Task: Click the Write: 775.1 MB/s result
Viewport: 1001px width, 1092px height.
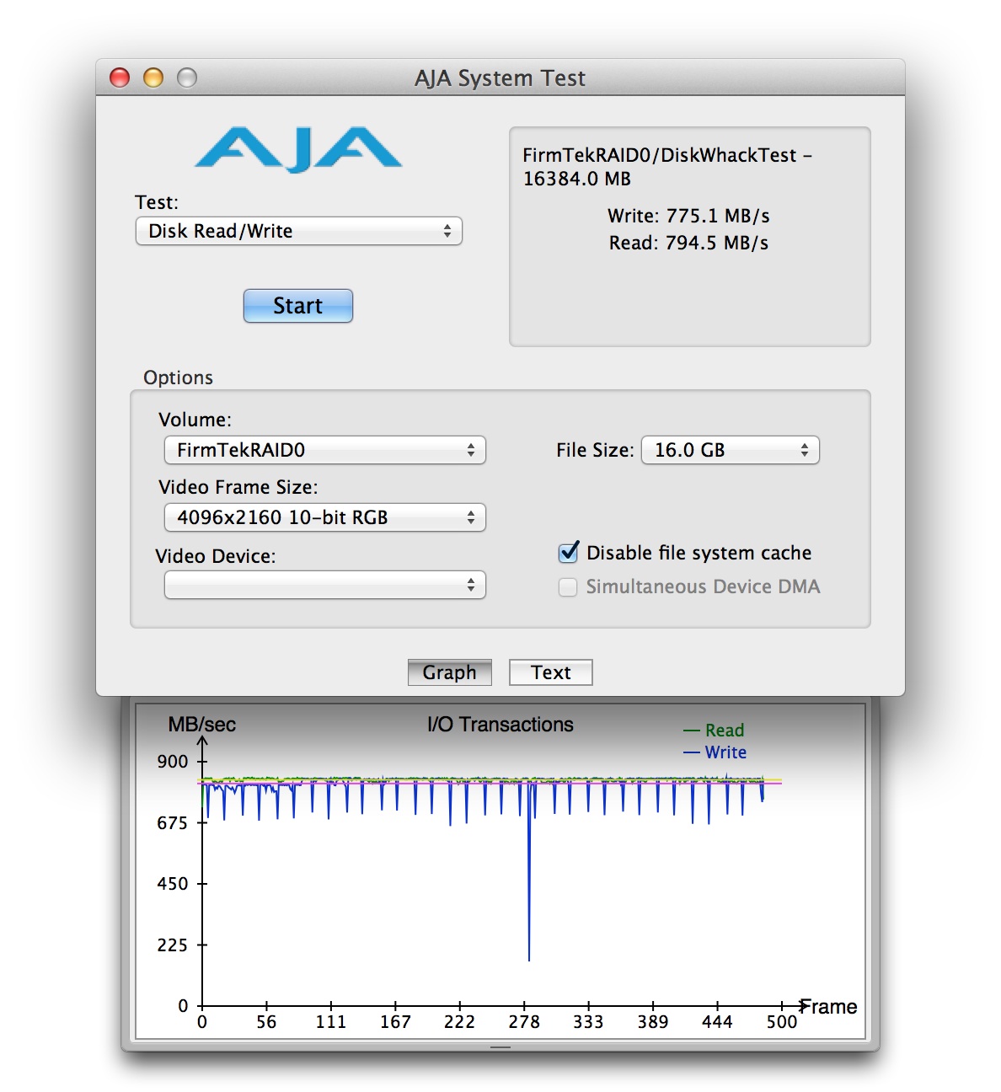Action: pyautogui.click(x=688, y=216)
